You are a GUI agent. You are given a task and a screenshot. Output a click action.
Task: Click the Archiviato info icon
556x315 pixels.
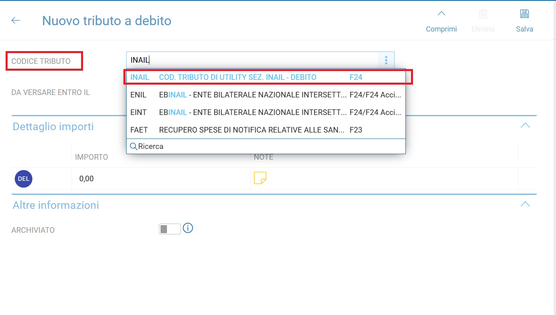tap(188, 228)
